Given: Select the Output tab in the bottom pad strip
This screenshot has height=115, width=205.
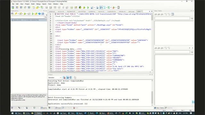Looking at the screenshot, I should coord(58,108).
